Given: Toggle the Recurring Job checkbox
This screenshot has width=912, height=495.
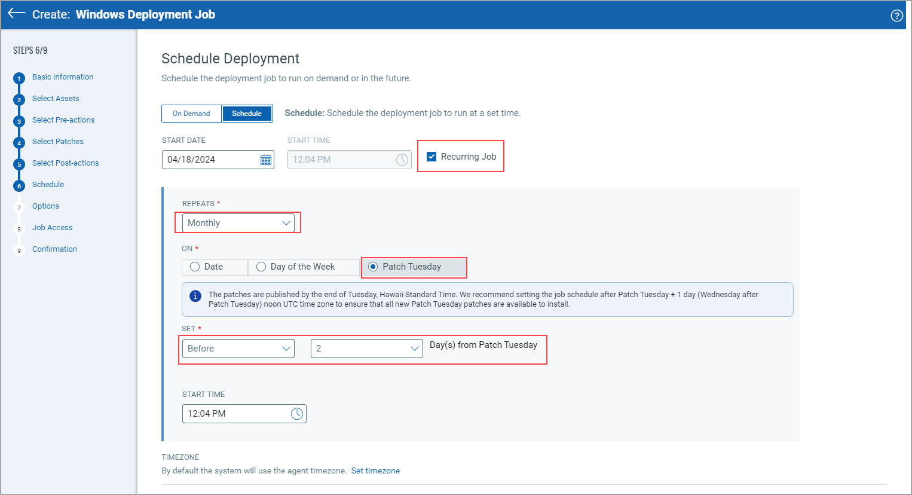Looking at the screenshot, I should [431, 157].
